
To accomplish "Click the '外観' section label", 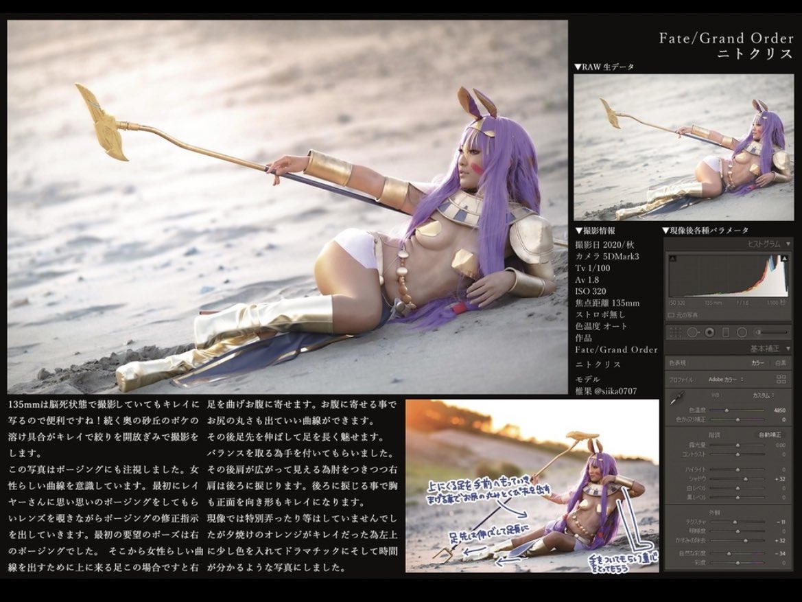I will [715, 512].
